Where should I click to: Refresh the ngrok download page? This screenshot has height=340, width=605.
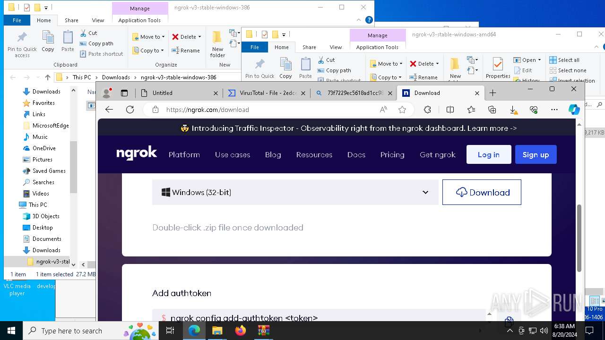point(130,110)
